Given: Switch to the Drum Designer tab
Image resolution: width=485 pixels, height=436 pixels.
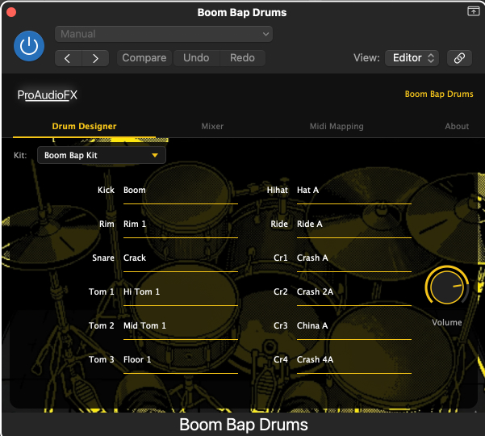Looking at the screenshot, I should (x=84, y=126).
